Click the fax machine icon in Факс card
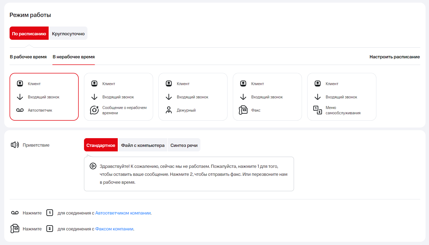429x245 pixels. (243, 110)
